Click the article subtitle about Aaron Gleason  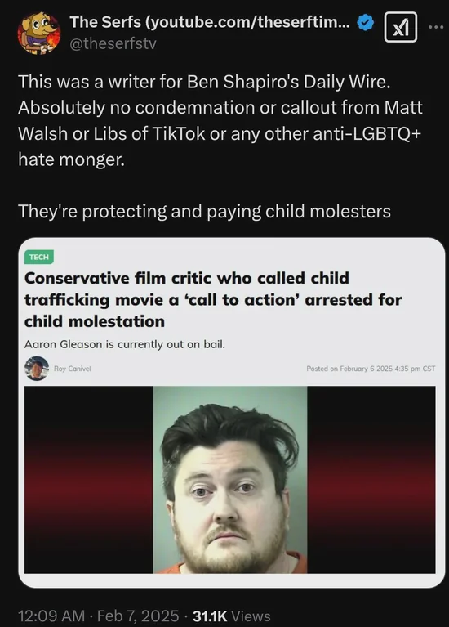[x=125, y=344]
